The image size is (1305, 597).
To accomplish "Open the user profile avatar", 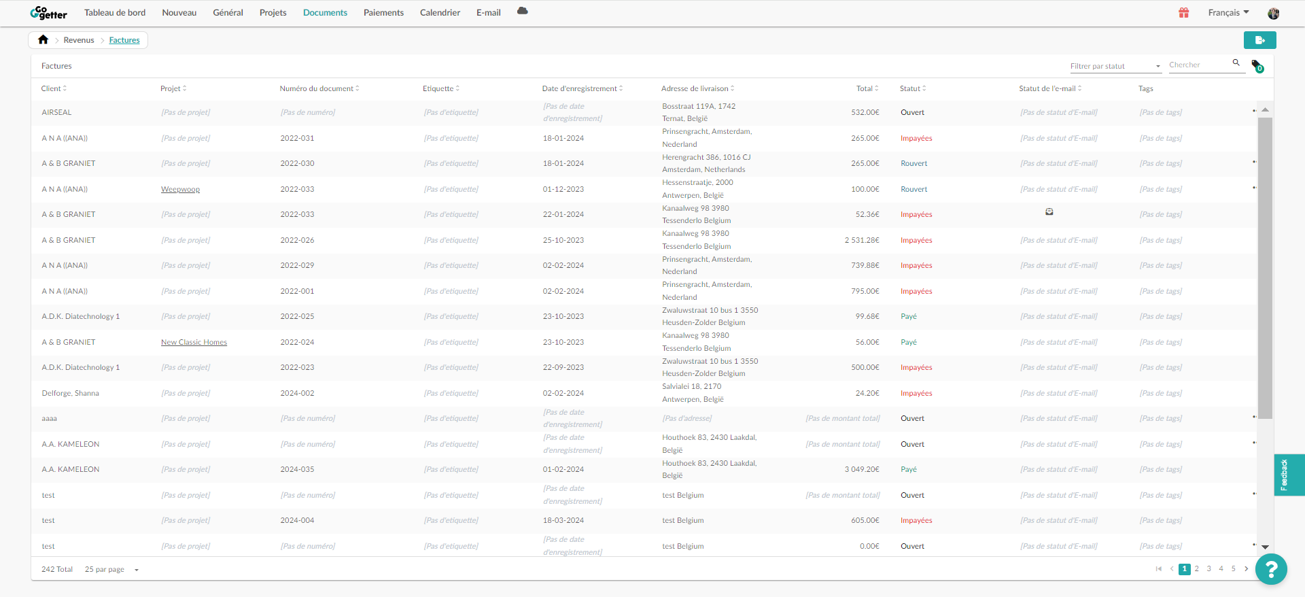I will tap(1273, 13).
